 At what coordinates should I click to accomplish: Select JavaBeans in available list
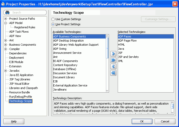(x=79, y=90)
